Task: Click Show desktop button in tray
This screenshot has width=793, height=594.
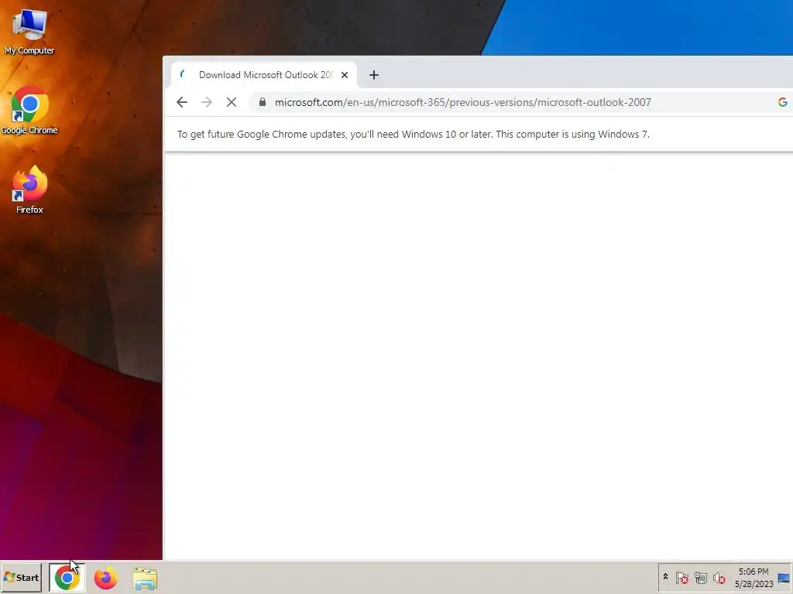Action: click(784, 577)
